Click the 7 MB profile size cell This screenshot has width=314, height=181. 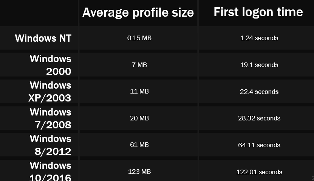139,65
